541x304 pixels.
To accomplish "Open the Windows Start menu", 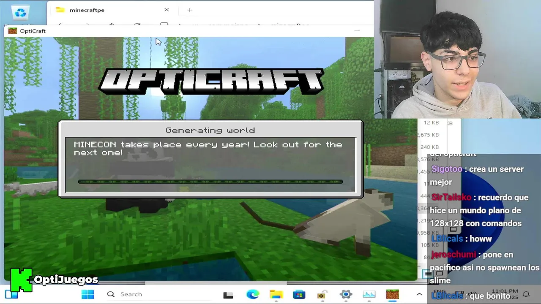I will click(88, 294).
